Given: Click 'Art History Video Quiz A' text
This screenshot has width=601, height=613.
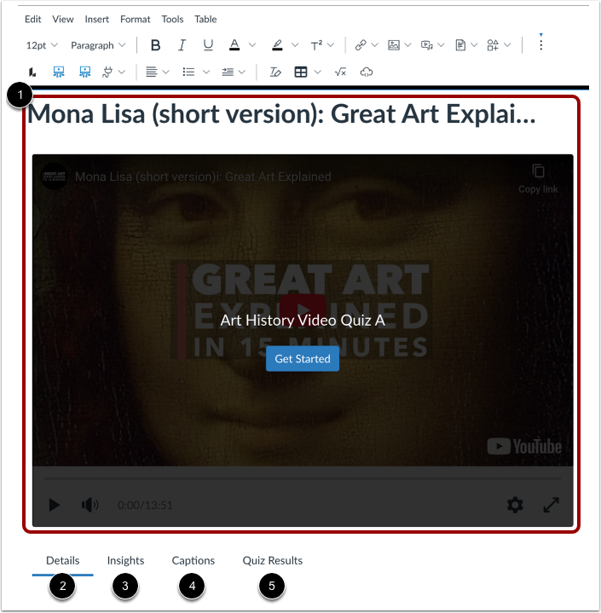Looking at the screenshot, I should (303, 321).
